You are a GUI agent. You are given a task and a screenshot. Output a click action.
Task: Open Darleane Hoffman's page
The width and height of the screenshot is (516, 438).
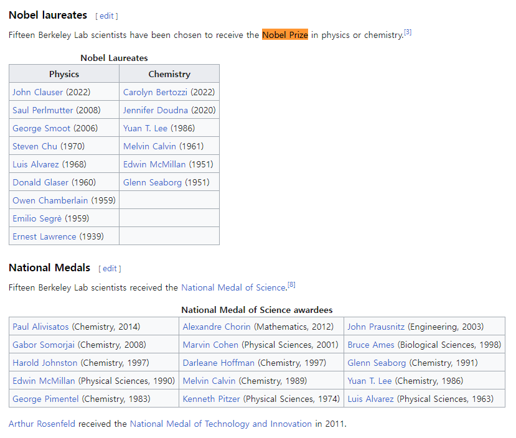(218, 363)
